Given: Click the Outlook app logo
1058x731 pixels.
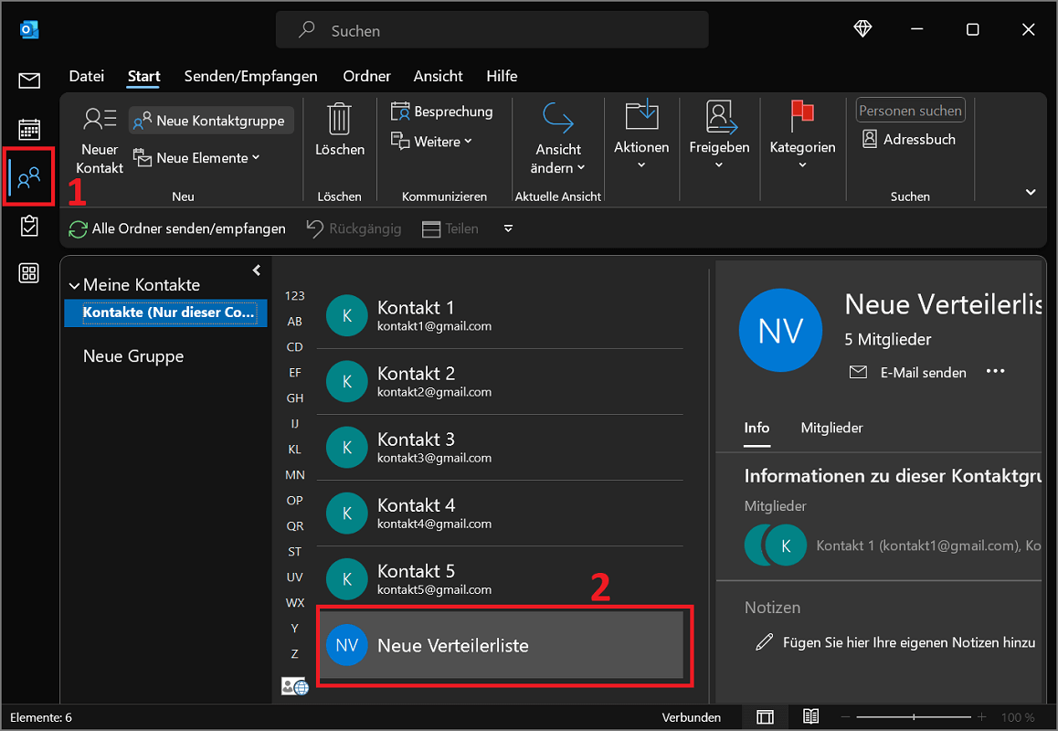Looking at the screenshot, I should coord(29,30).
